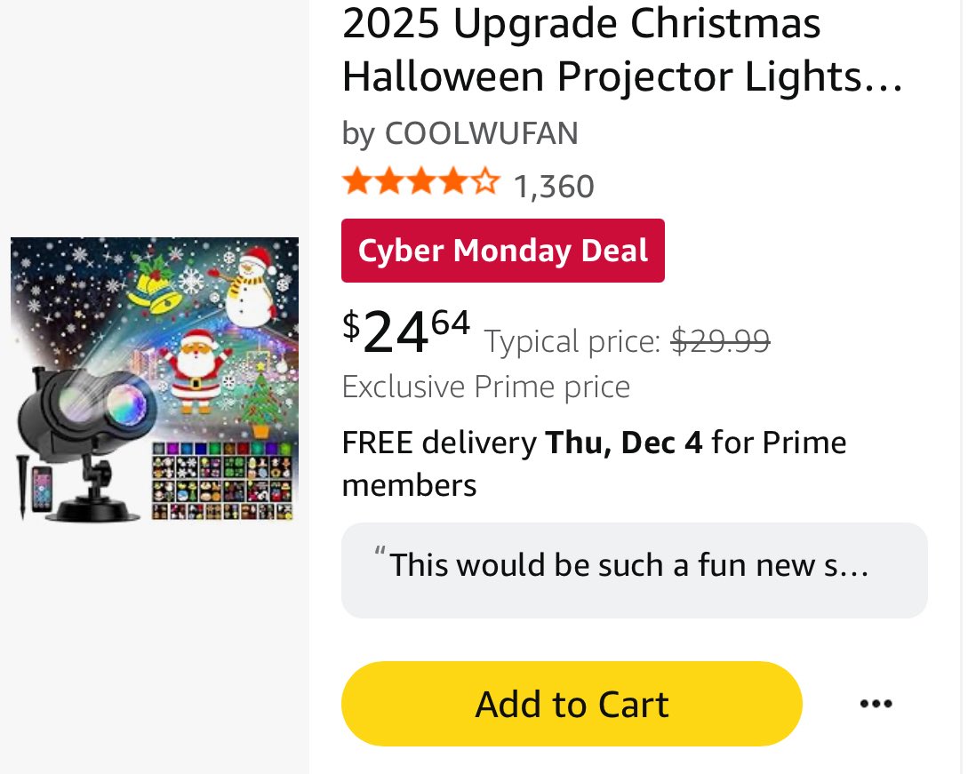968x774 pixels.
Task: Expand the "This would be such a fun" review quote
Action: pyautogui.click(x=634, y=571)
